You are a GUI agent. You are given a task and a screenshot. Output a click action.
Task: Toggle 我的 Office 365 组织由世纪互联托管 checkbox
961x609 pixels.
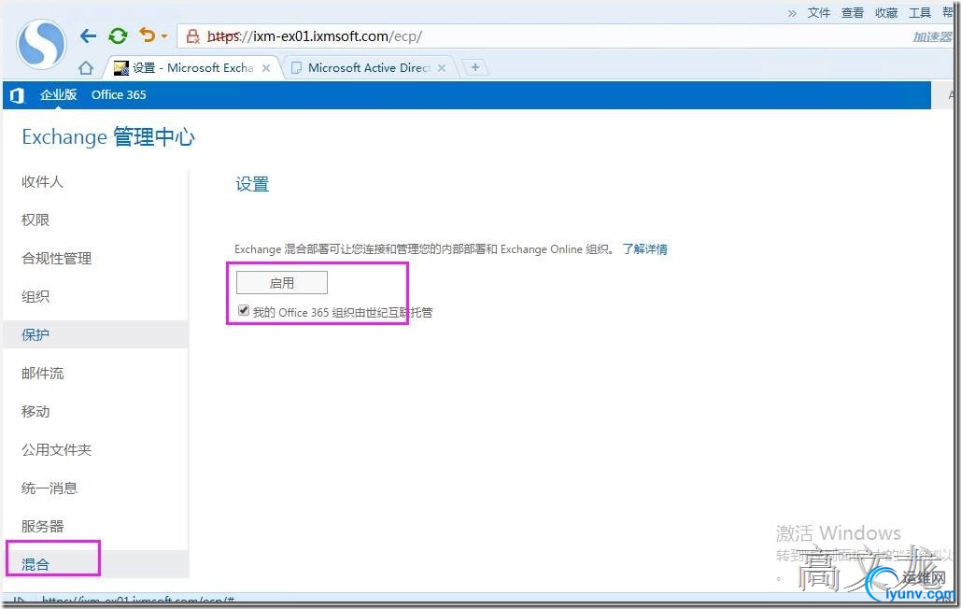(244, 311)
